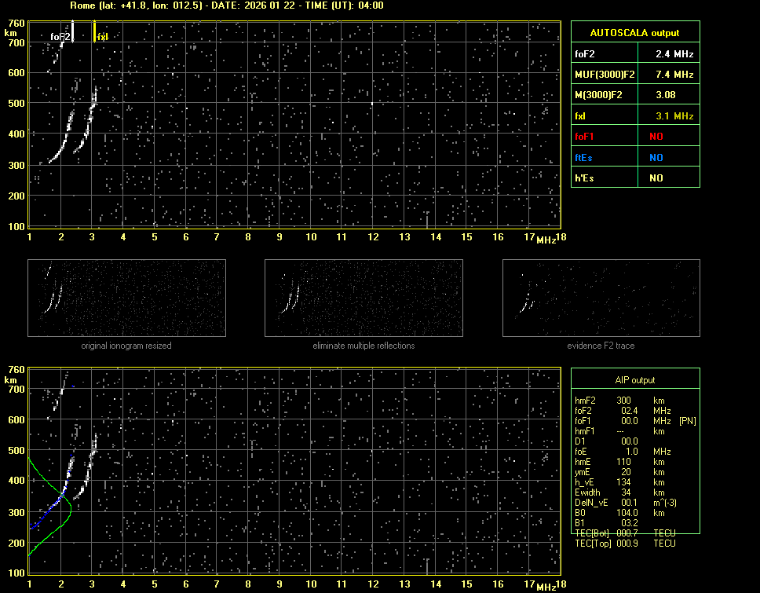
Task: Click the white foF2 vertical marker
Action: (x=73, y=31)
